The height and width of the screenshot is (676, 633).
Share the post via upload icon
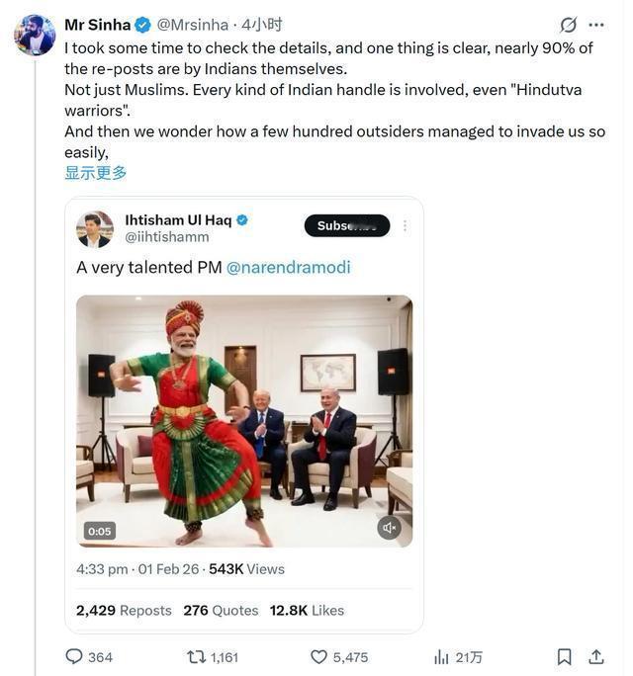(x=596, y=656)
